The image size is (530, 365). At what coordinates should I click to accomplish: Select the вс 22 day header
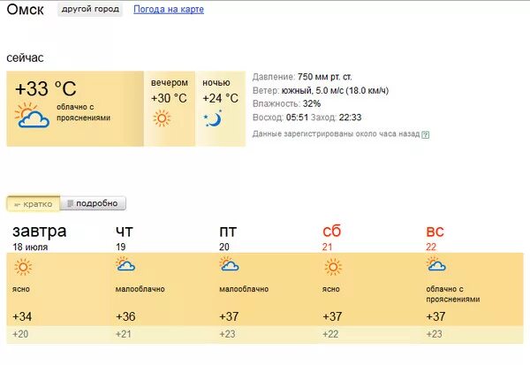(435, 238)
